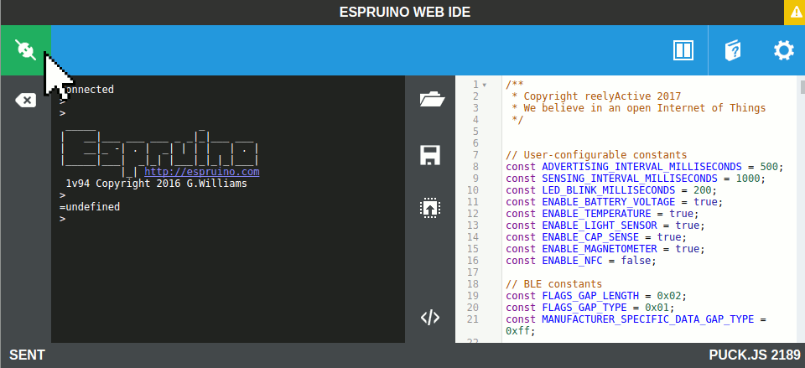Screen dimensions: 805x368
Task: Send code to Espruino with the upload chip icon
Action: pyautogui.click(x=430, y=208)
